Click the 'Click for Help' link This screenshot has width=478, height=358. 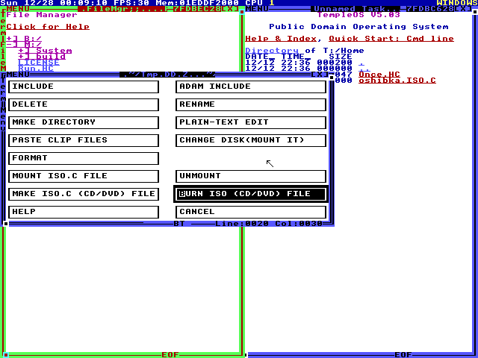(48, 27)
